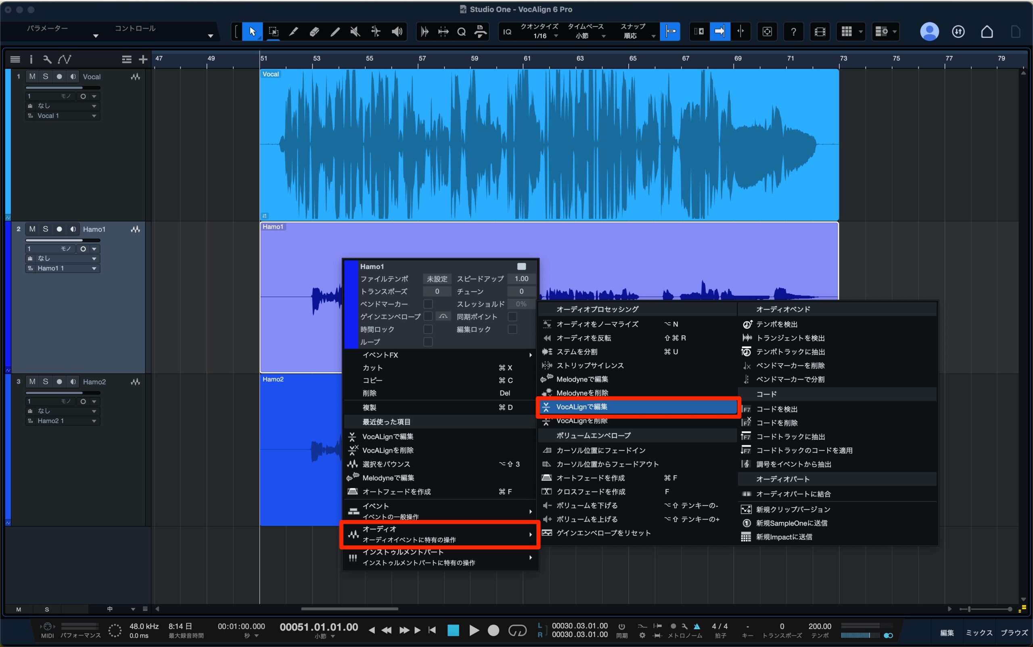Show automation curve icon
The width and height of the screenshot is (1033, 647).
(65, 59)
